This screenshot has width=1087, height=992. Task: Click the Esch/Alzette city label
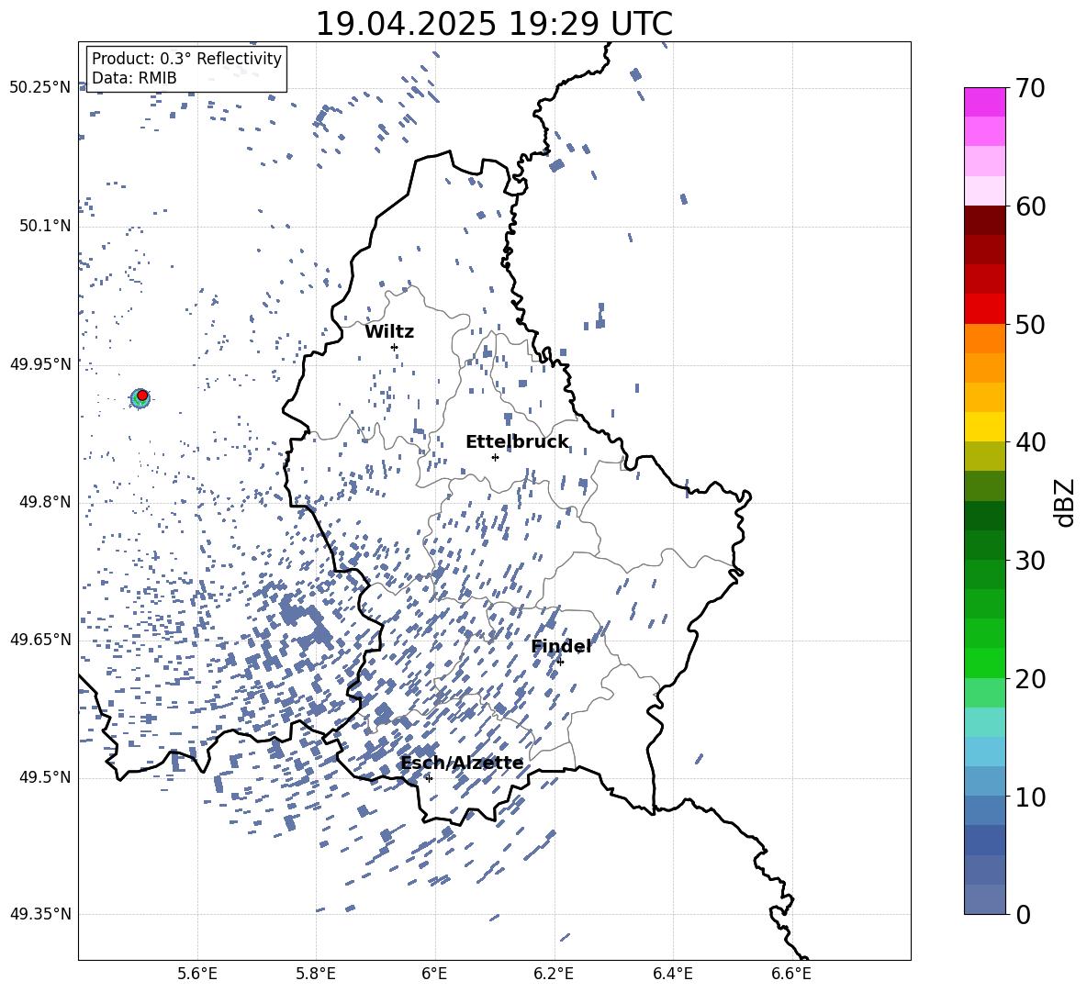462,764
